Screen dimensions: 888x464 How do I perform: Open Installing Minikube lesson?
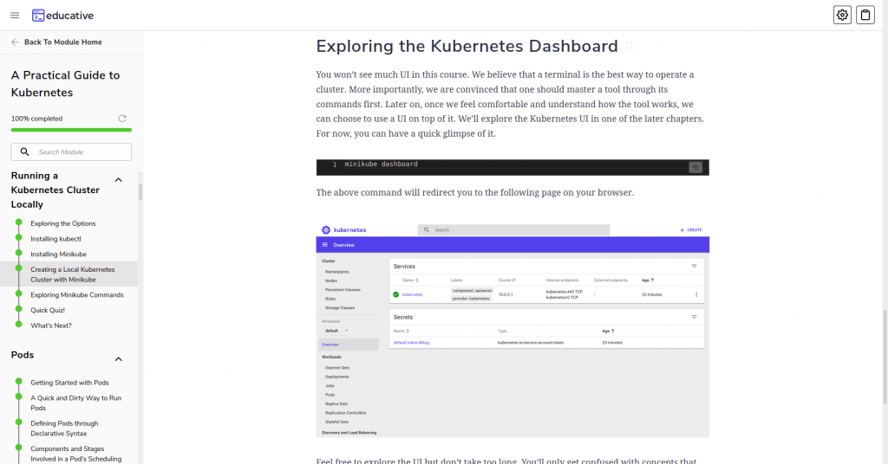[x=58, y=254]
